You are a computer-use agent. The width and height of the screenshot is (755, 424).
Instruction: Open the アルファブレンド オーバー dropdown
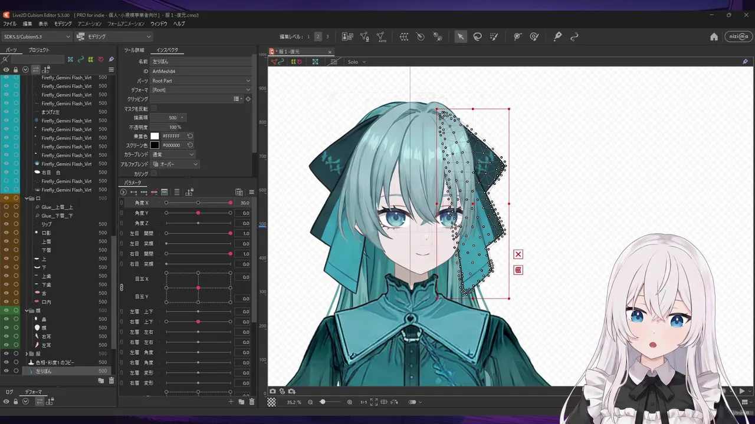[x=175, y=164]
